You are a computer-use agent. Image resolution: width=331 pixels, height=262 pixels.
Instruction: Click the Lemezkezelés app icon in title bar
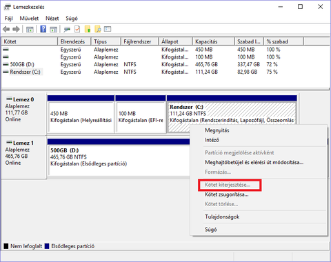click(8, 7)
